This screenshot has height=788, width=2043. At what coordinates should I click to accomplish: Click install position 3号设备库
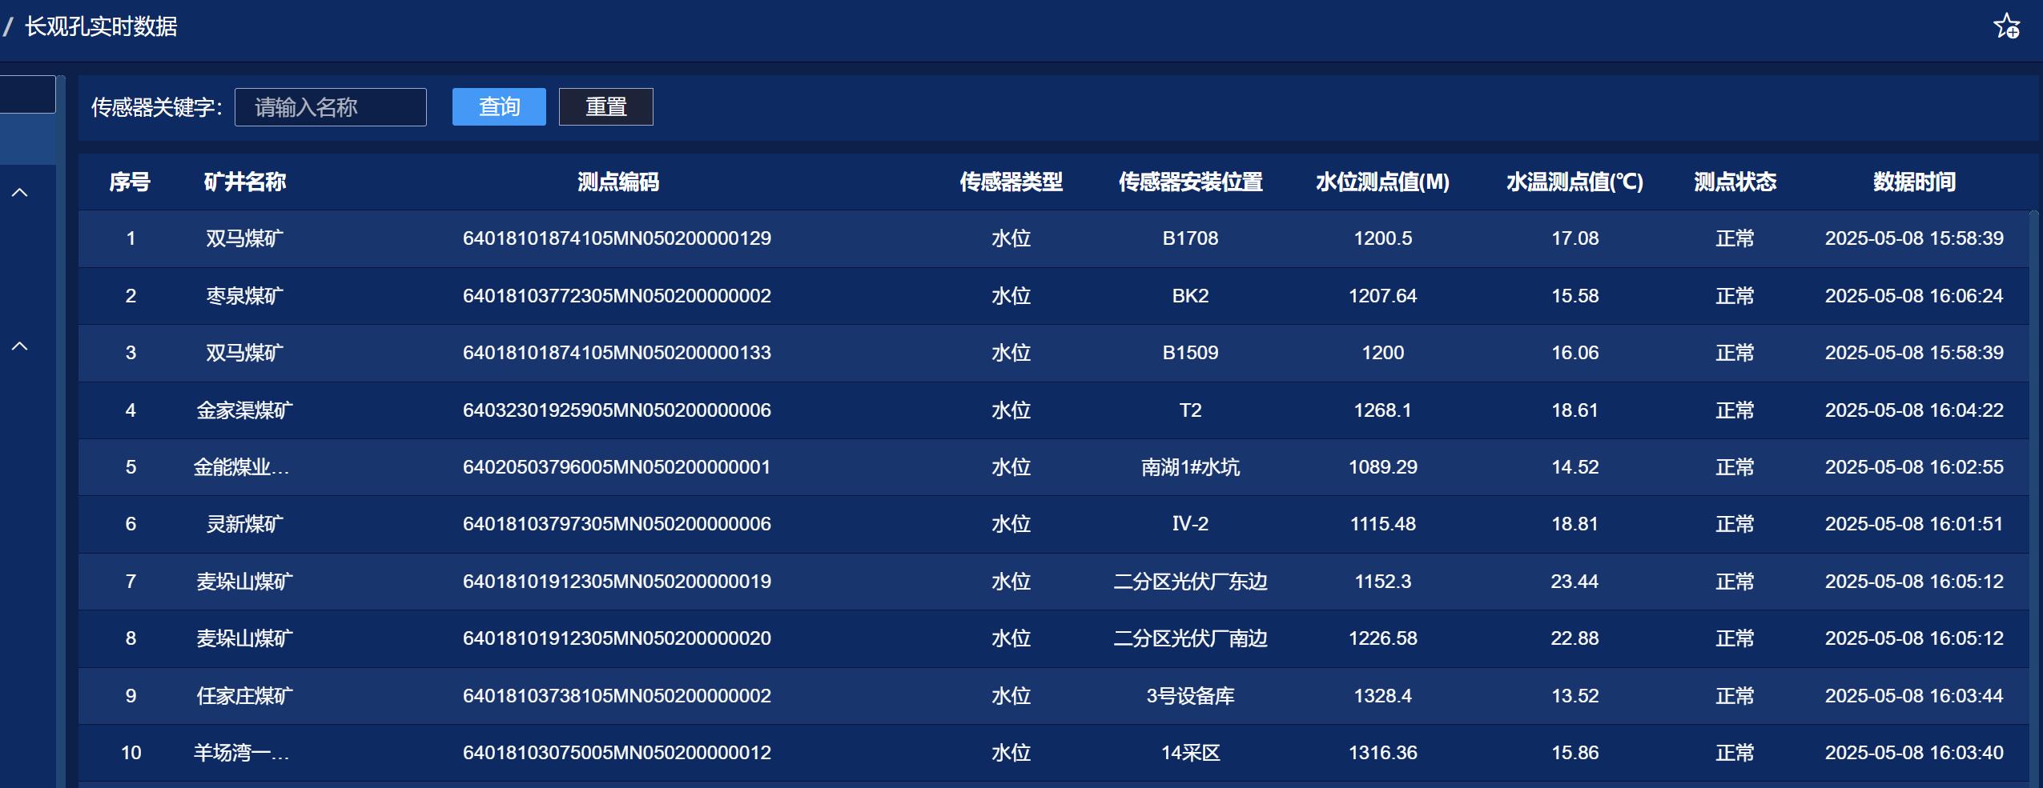1191,696
